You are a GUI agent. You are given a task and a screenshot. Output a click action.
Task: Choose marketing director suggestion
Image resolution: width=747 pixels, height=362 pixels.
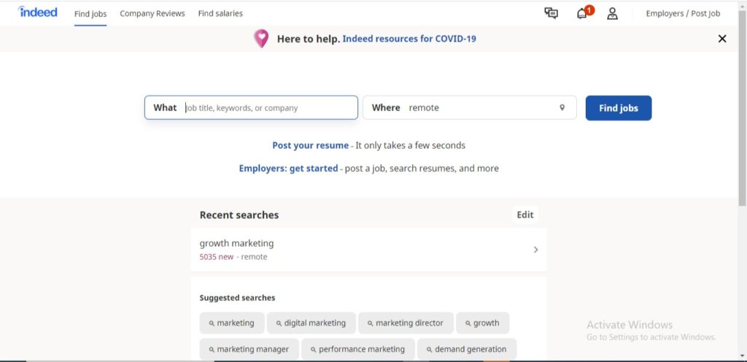click(x=406, y=323)
